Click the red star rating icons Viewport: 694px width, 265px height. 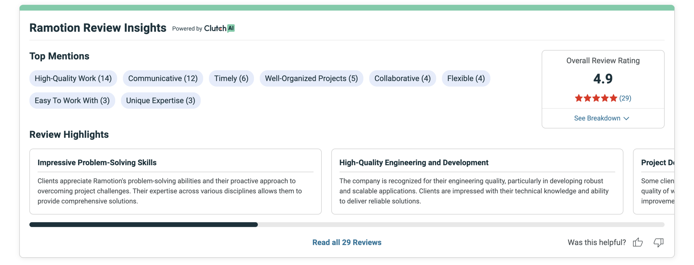point(595,98)
